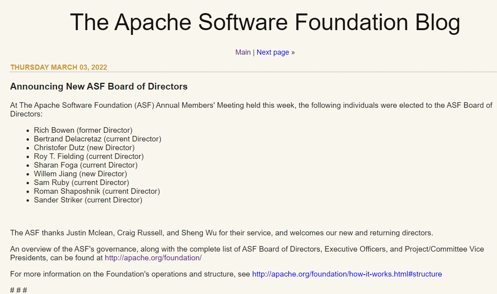Click the Rich Bowen list entry
The image size is (497, 294).
83,130
